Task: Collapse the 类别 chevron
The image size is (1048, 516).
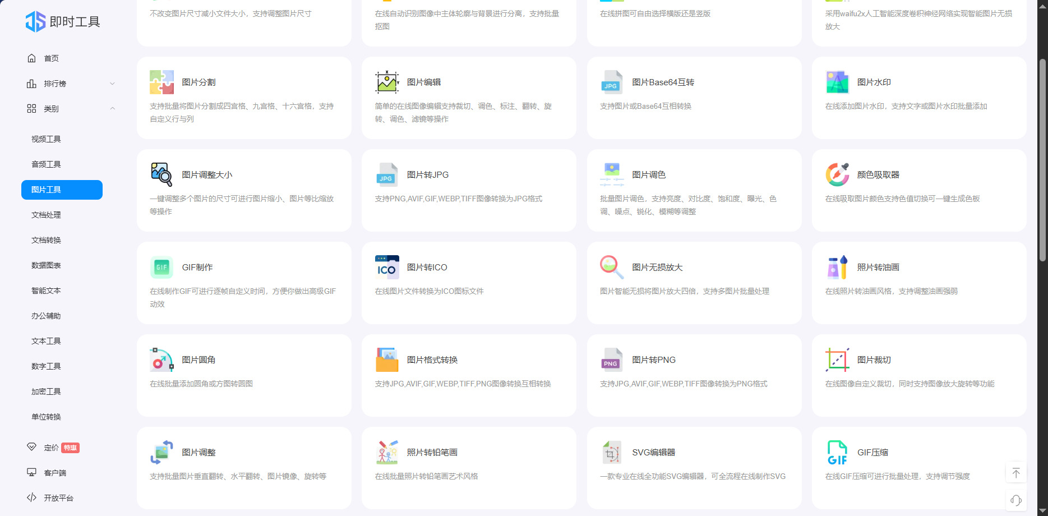Action: (112, 109)
